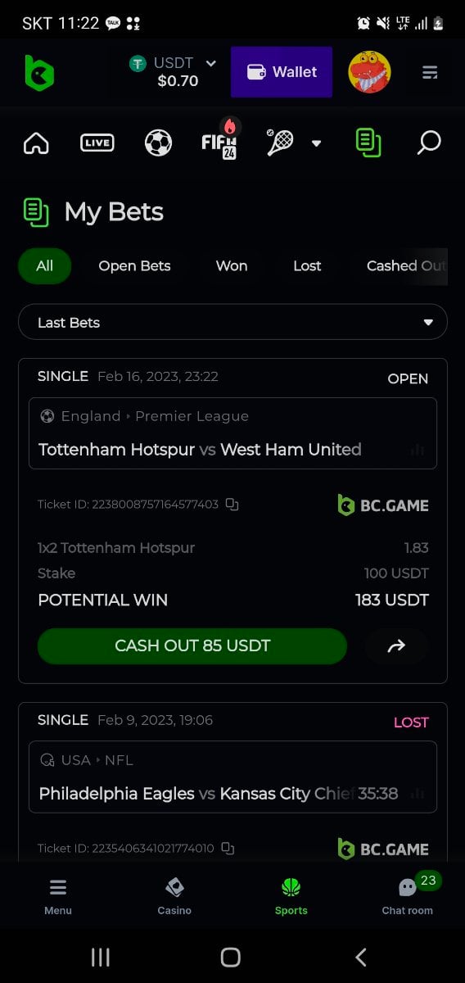Image resolution: width=465 pixels, height=983 pixels.
Task: Open the Live betting icon
Action: tap(97, 143)
